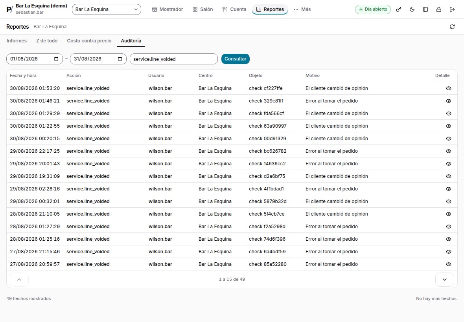464x322 pixels.
Task: Go to previous page with up chevron
Action: point(19,280)
